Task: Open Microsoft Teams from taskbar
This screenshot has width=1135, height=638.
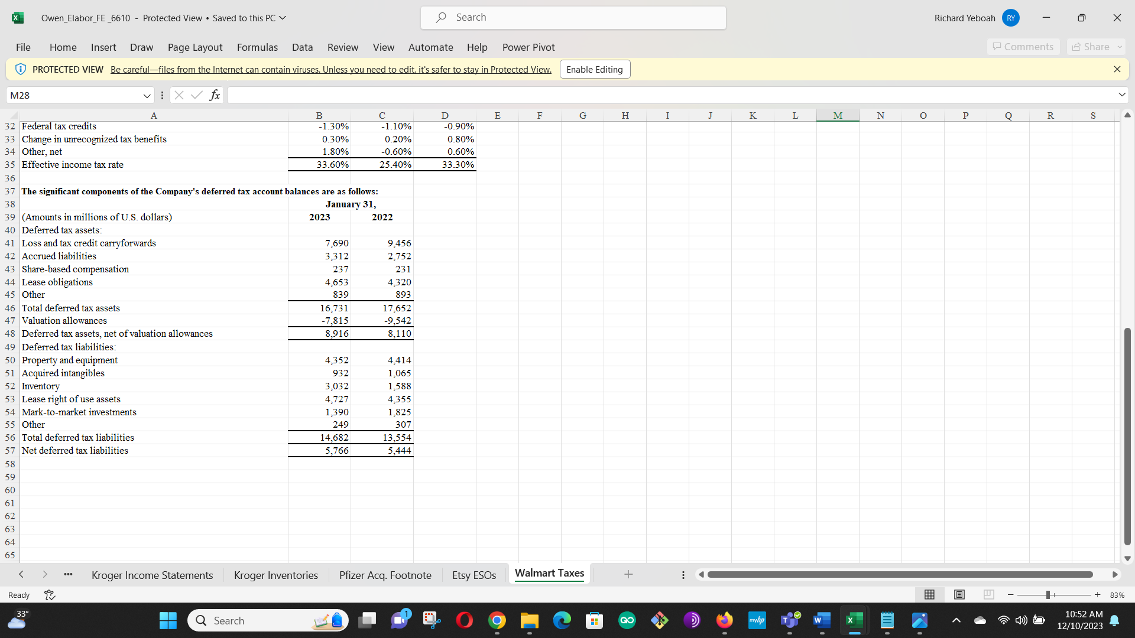Action: 790,620
